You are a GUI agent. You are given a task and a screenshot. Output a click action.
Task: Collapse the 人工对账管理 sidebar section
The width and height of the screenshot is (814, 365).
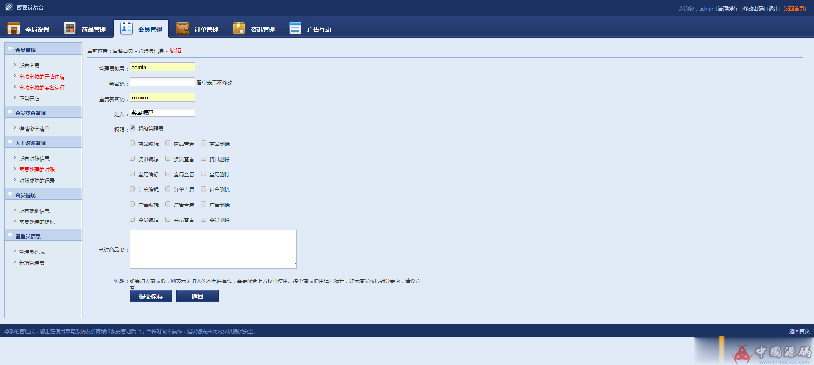(x=10, y=142)
